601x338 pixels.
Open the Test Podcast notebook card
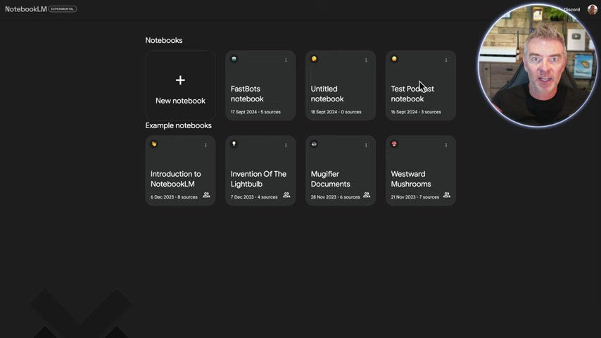(420, 85)
